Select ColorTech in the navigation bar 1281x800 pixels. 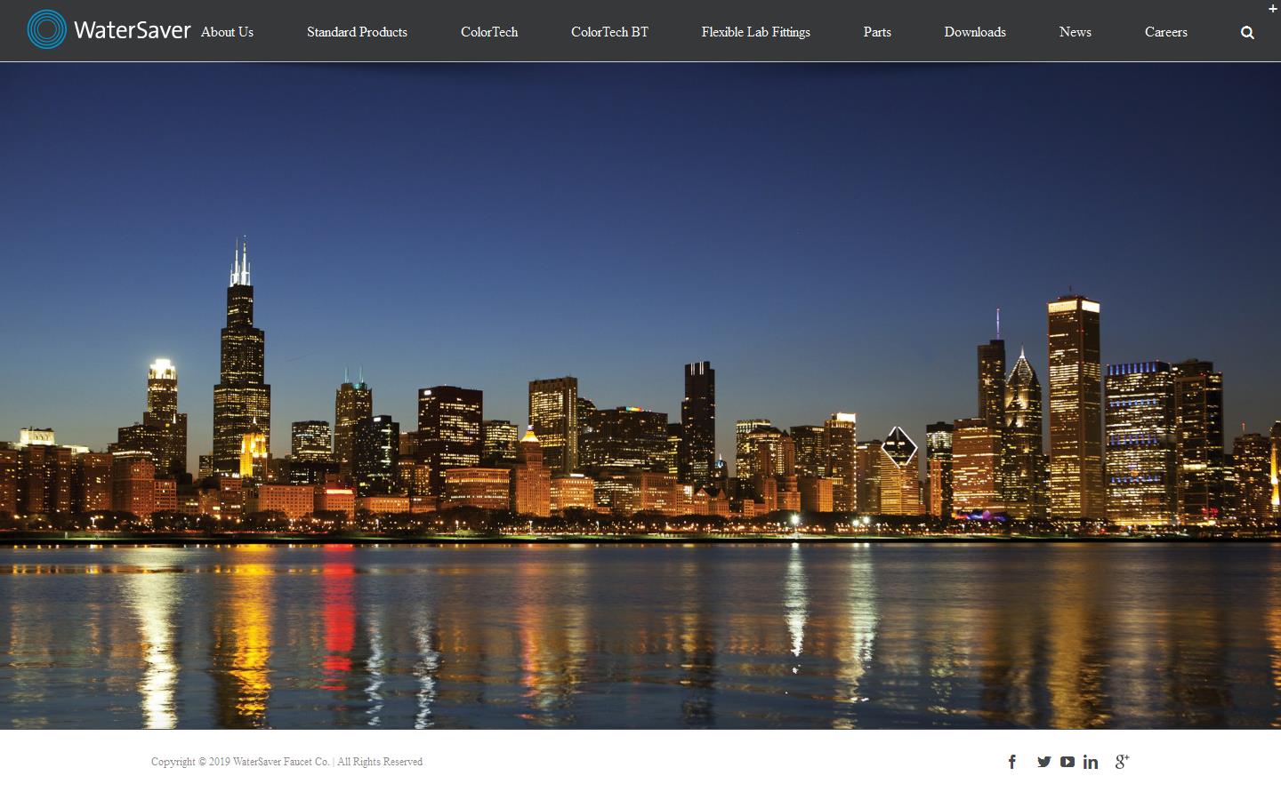pyautogui.click(x=488, y=32)
